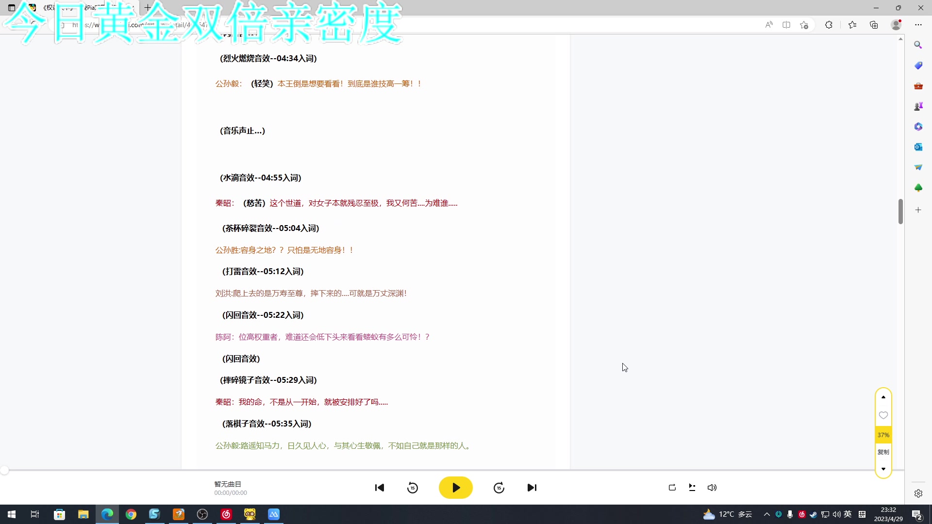
Task: Open the collections icon in toolbar
Action: click(x=874, y=25)
